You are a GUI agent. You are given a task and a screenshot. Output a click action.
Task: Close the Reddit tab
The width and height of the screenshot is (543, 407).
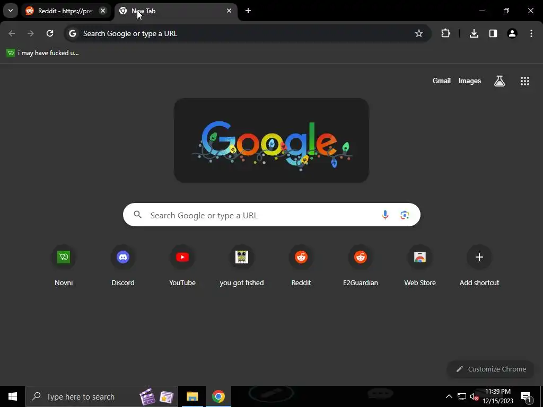click(x=103, y=11)
